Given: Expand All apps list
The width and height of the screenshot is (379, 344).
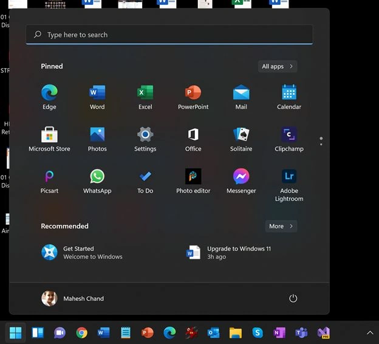Looking at the screenshot, I should 278,66.
